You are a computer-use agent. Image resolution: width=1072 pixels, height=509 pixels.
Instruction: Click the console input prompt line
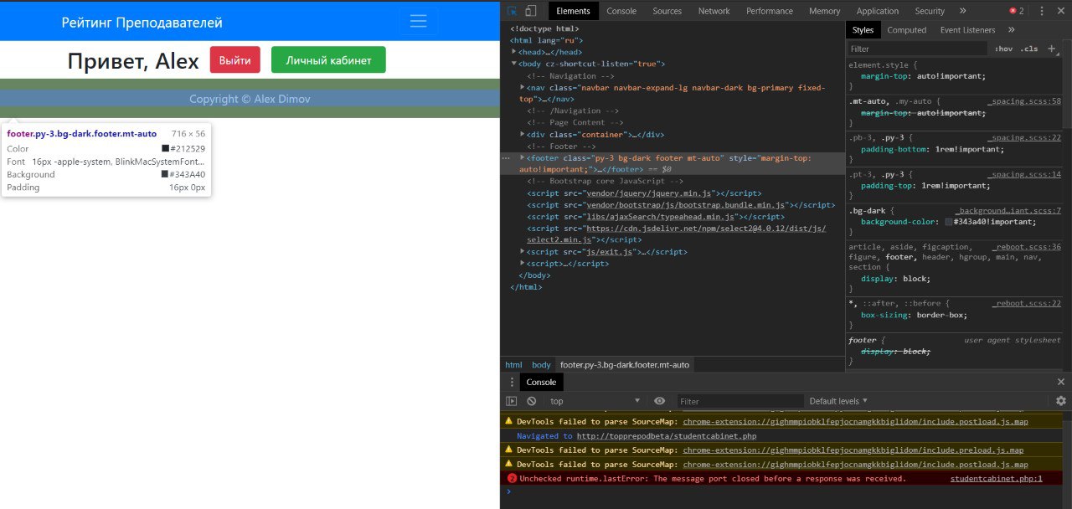click(786, 491)
